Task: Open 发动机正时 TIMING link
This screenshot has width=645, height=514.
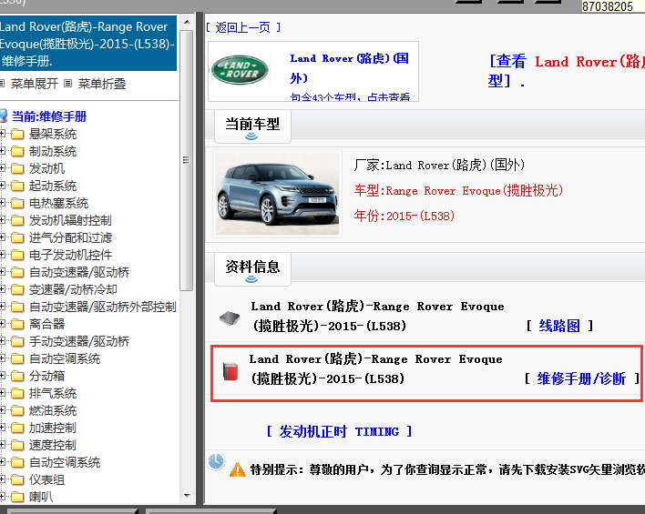Action: (340, 431)
